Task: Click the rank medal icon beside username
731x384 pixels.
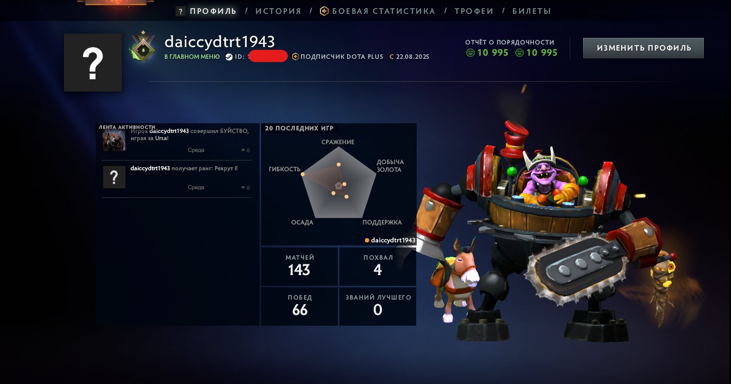Action: (x=143, y=49)
